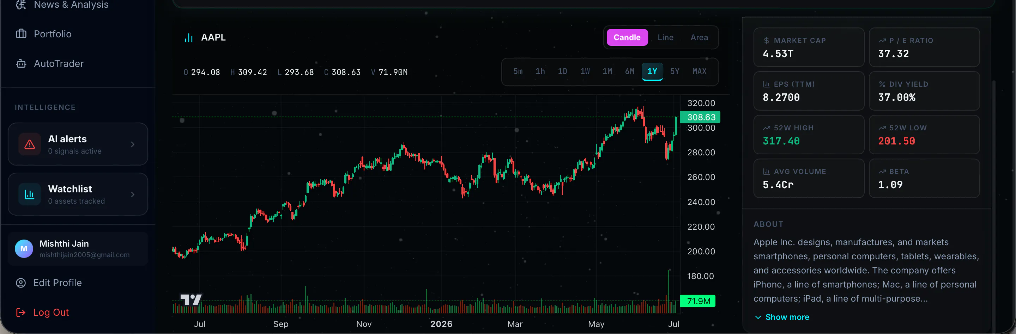Select the 6M timeframe
1016x334 pixels.
click(x=630, y=71)
